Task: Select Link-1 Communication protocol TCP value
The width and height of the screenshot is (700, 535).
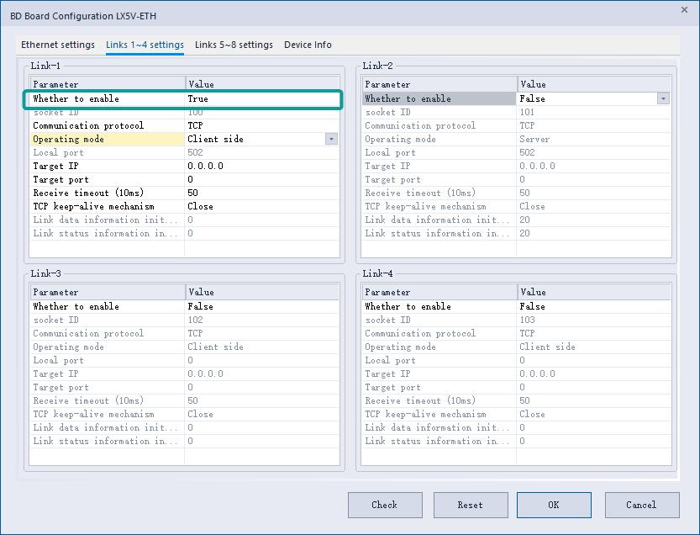Action: click(x=261, y=125)
